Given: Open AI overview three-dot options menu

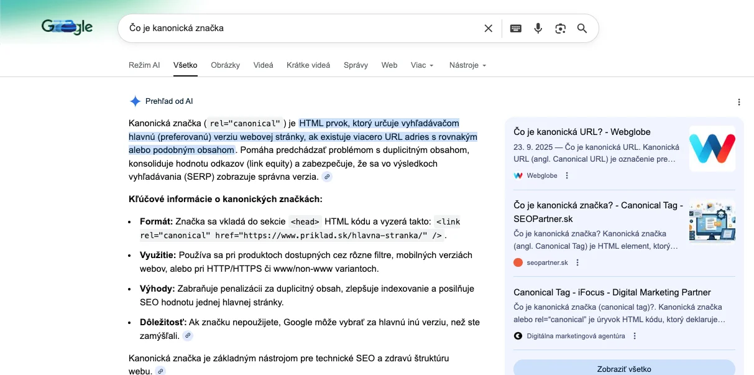Looking at the screenshot, I should pyautogui.click(x=738, y=102).
